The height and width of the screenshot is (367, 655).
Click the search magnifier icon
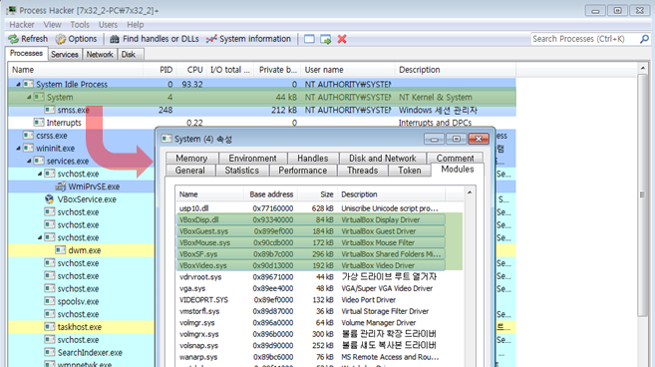pos(644,39)
